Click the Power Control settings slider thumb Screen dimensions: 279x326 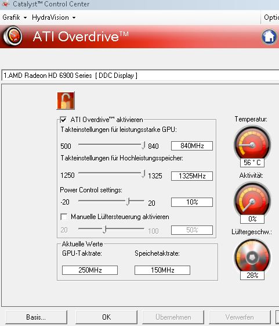[128, 202]
